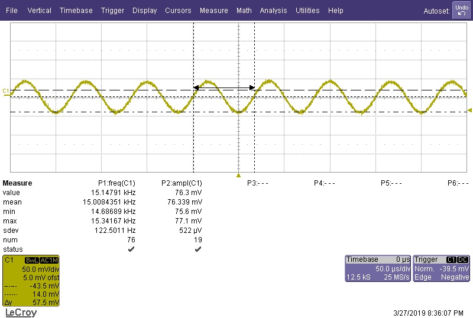Viewport: 473px width, 318px height.
Task: Click the amplitude value 76.3 mV
Action: pos(189,193)
